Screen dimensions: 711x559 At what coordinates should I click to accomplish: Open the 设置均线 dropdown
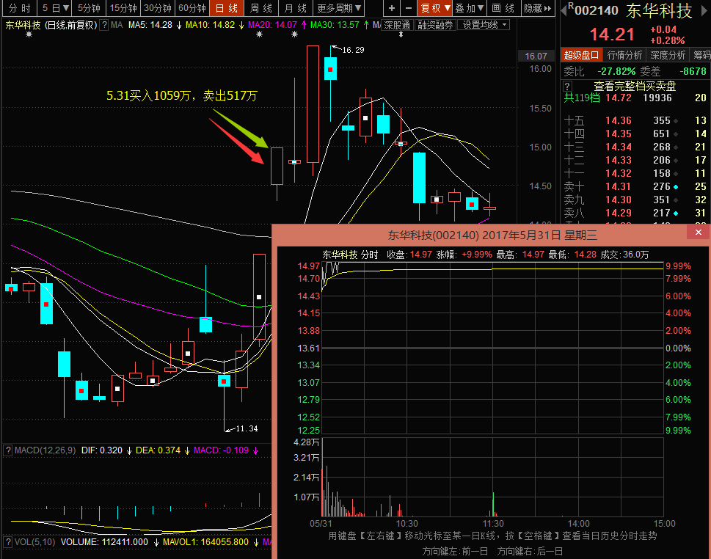(x=484, y=25)
